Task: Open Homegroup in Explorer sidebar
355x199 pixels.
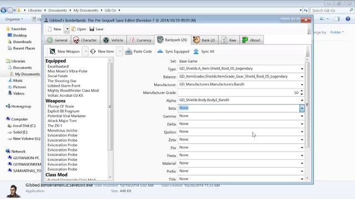Action: point(21,106)
